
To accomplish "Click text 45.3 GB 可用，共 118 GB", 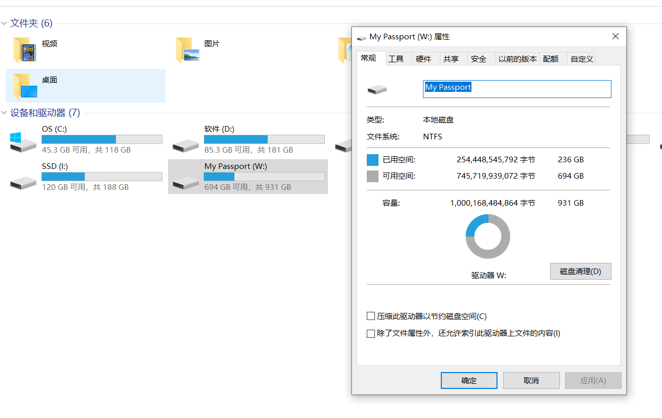I will [x=86, y=150].
